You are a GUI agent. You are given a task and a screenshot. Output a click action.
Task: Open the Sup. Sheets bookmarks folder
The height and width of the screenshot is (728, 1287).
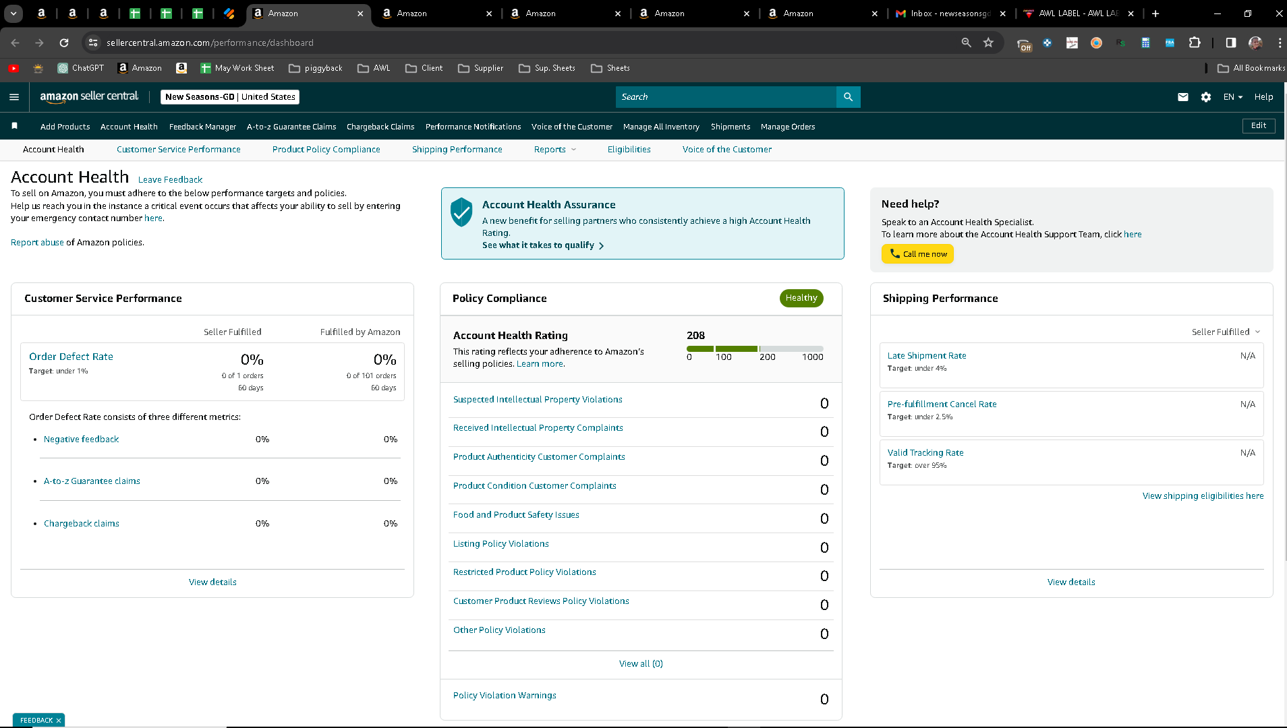[547, 68]
